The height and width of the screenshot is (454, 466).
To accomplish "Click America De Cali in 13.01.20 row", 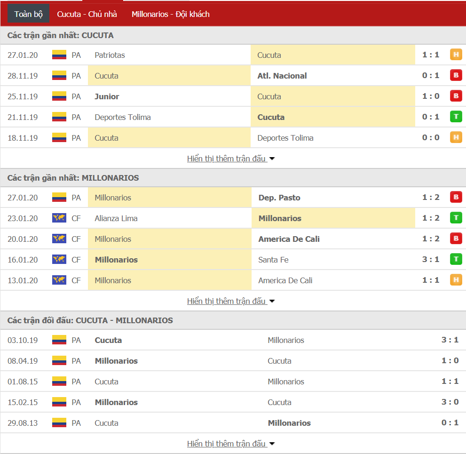I will tap(285, 280).
